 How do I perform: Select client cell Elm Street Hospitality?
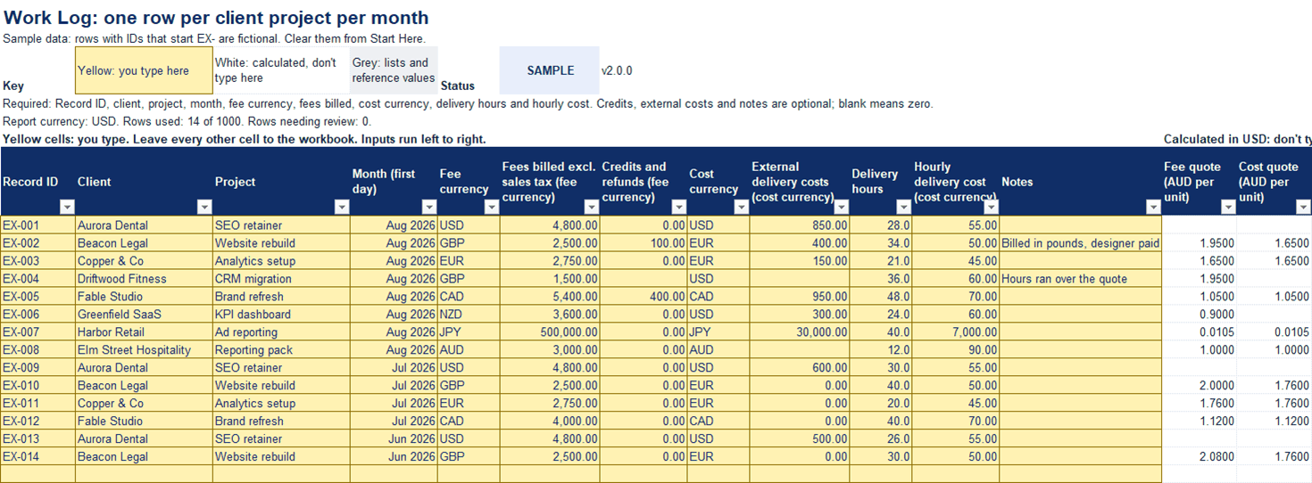coord(144,350)
